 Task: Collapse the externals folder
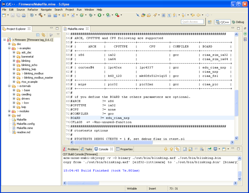(9, 86)
